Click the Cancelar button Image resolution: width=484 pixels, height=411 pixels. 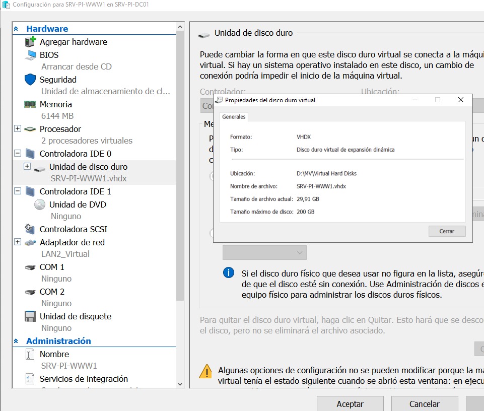(x=424, y=403)
